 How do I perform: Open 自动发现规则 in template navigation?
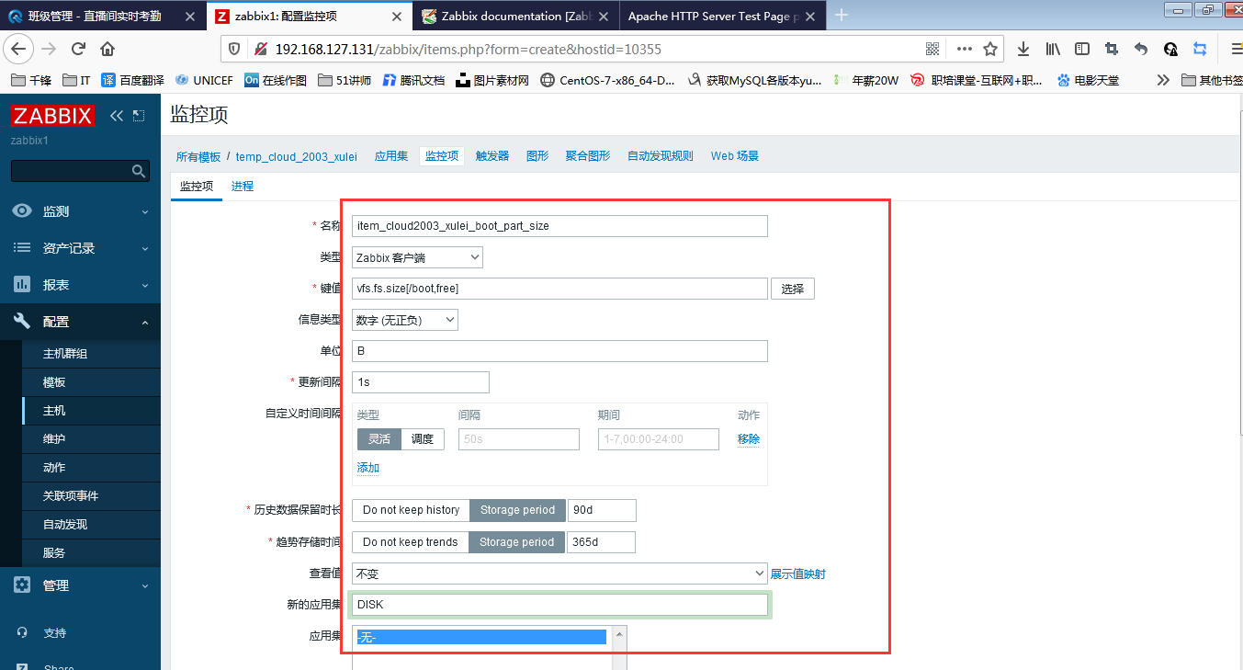tap(661, 156)
